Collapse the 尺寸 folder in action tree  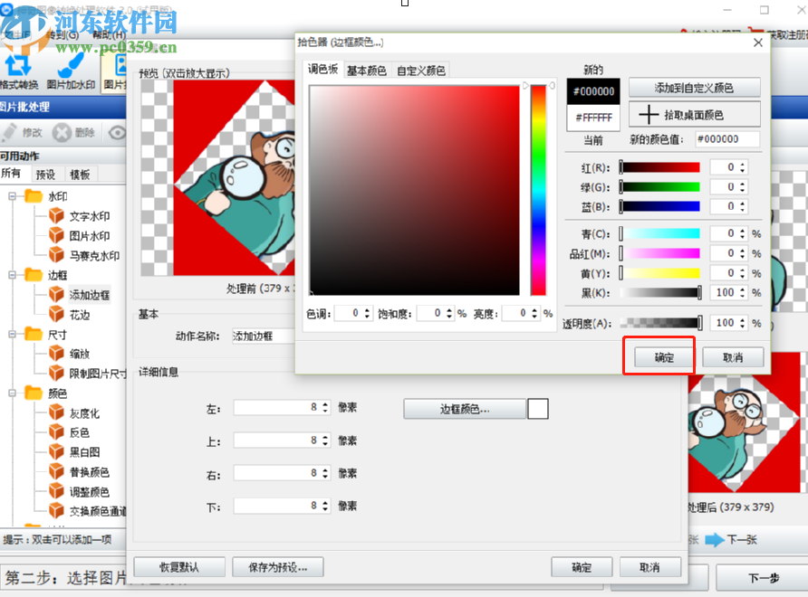(x=11, y=334)
